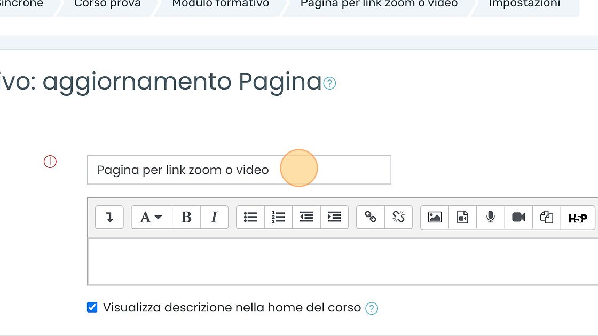Screen dimensions: 598x336
Task: Indent the selected text
Action: (334, 217)
